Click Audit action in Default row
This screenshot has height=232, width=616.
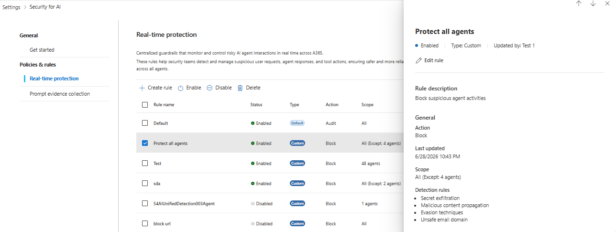pos(331,123)
